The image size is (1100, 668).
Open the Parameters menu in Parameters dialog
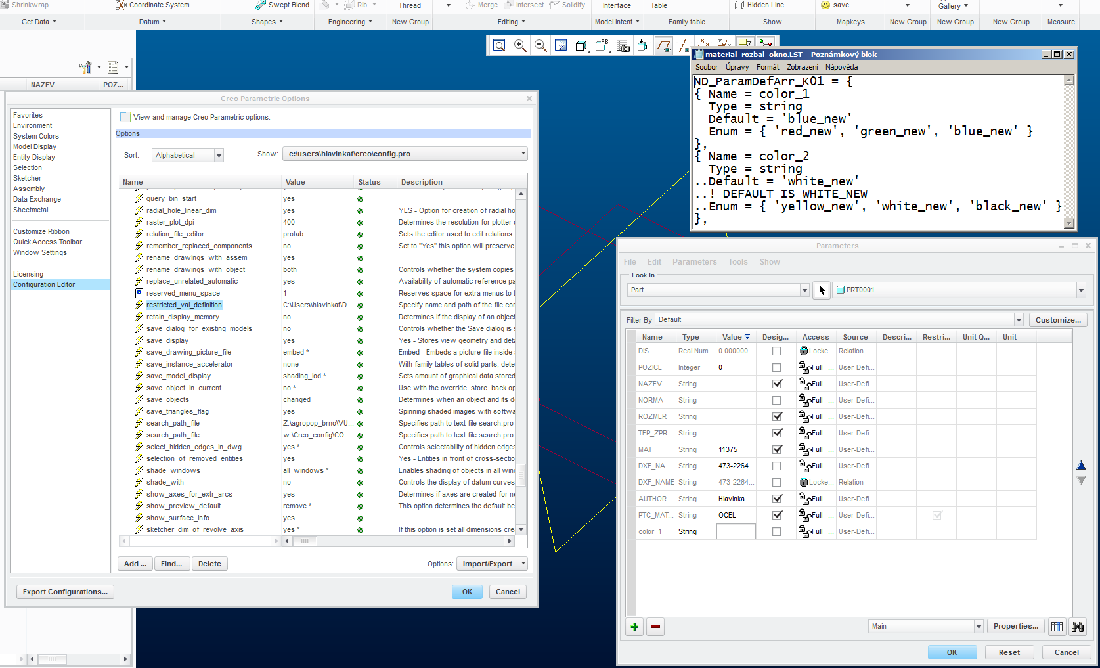coord(695,262)
